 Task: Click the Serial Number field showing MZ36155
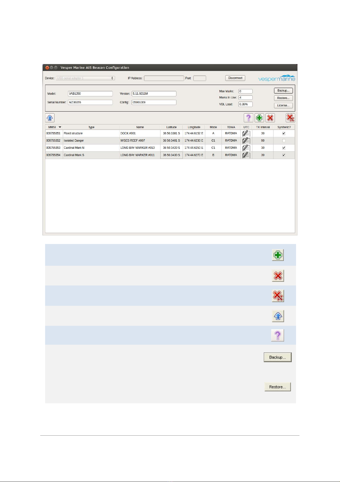pyautogui.click(x=90, y=102)
